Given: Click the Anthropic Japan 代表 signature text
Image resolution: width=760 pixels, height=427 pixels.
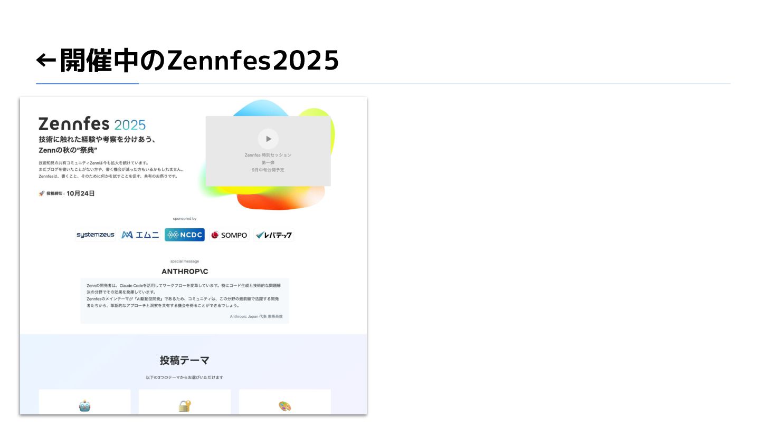Looking at the screenshot, I should click(x=256, y=316).
